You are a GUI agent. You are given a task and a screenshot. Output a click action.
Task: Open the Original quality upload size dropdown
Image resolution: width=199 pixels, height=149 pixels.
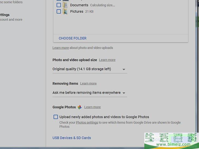coord(90,69)
